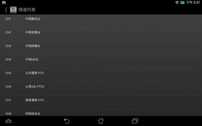The width and height of the screenshot is (202, 126).
Task: Open the screenshot notification icon
Action: tap(4, 3)
